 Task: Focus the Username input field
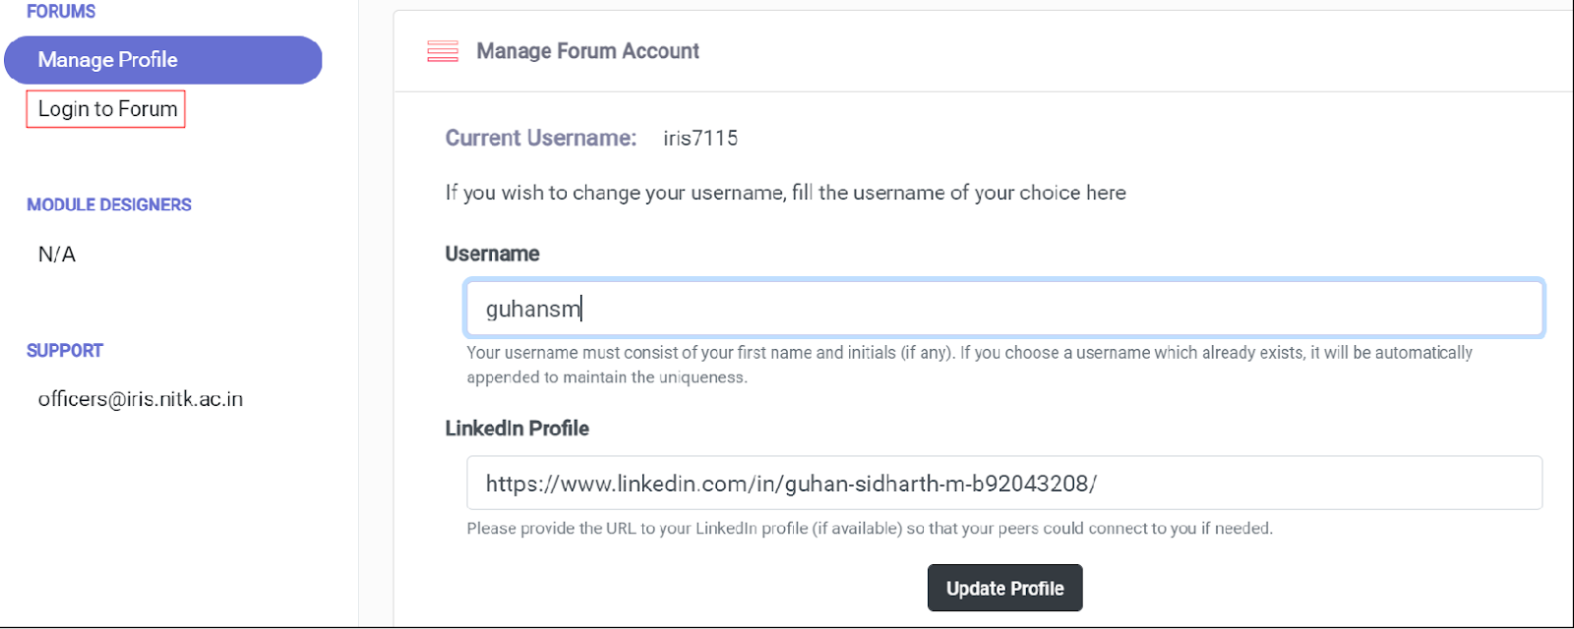[1003, 309]
